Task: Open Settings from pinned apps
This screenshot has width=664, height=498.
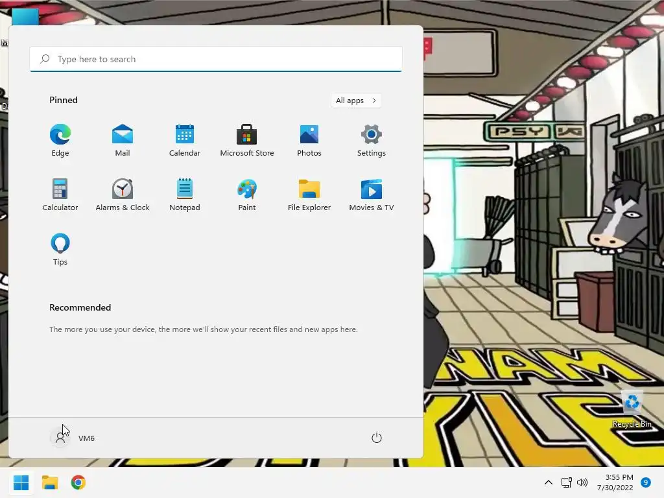Action: point(372,141)
